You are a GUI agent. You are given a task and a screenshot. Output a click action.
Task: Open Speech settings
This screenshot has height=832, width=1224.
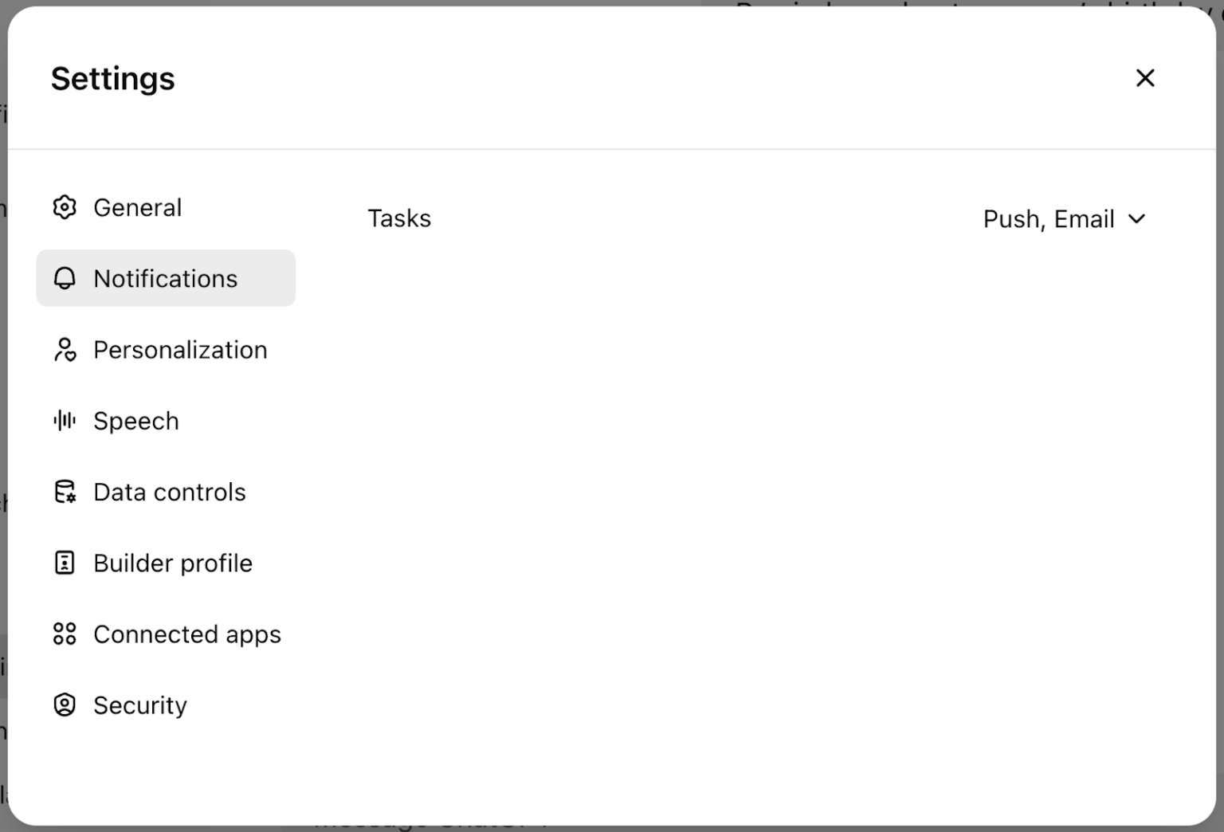click(x=136, y=420)
